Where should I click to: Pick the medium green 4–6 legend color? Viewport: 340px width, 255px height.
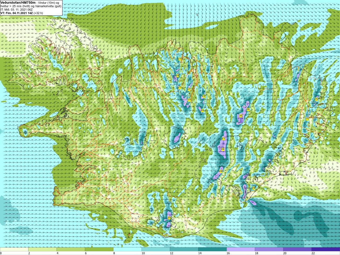pos(71,249)
